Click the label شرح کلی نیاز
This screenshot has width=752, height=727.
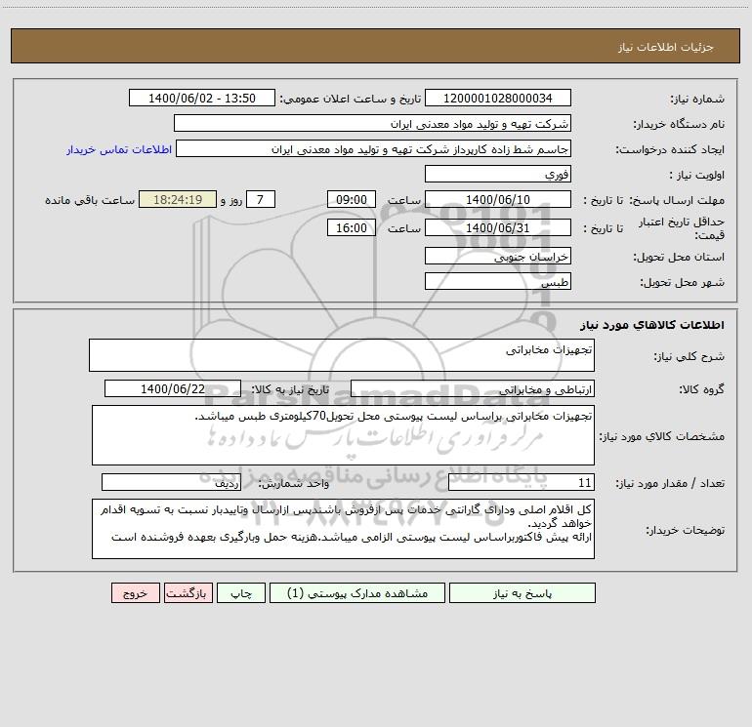(689, 356)
